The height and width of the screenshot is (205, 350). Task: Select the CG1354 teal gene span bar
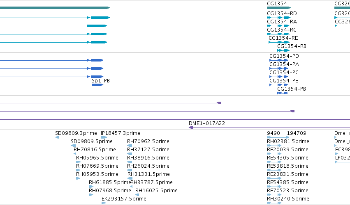pos(279,8)
